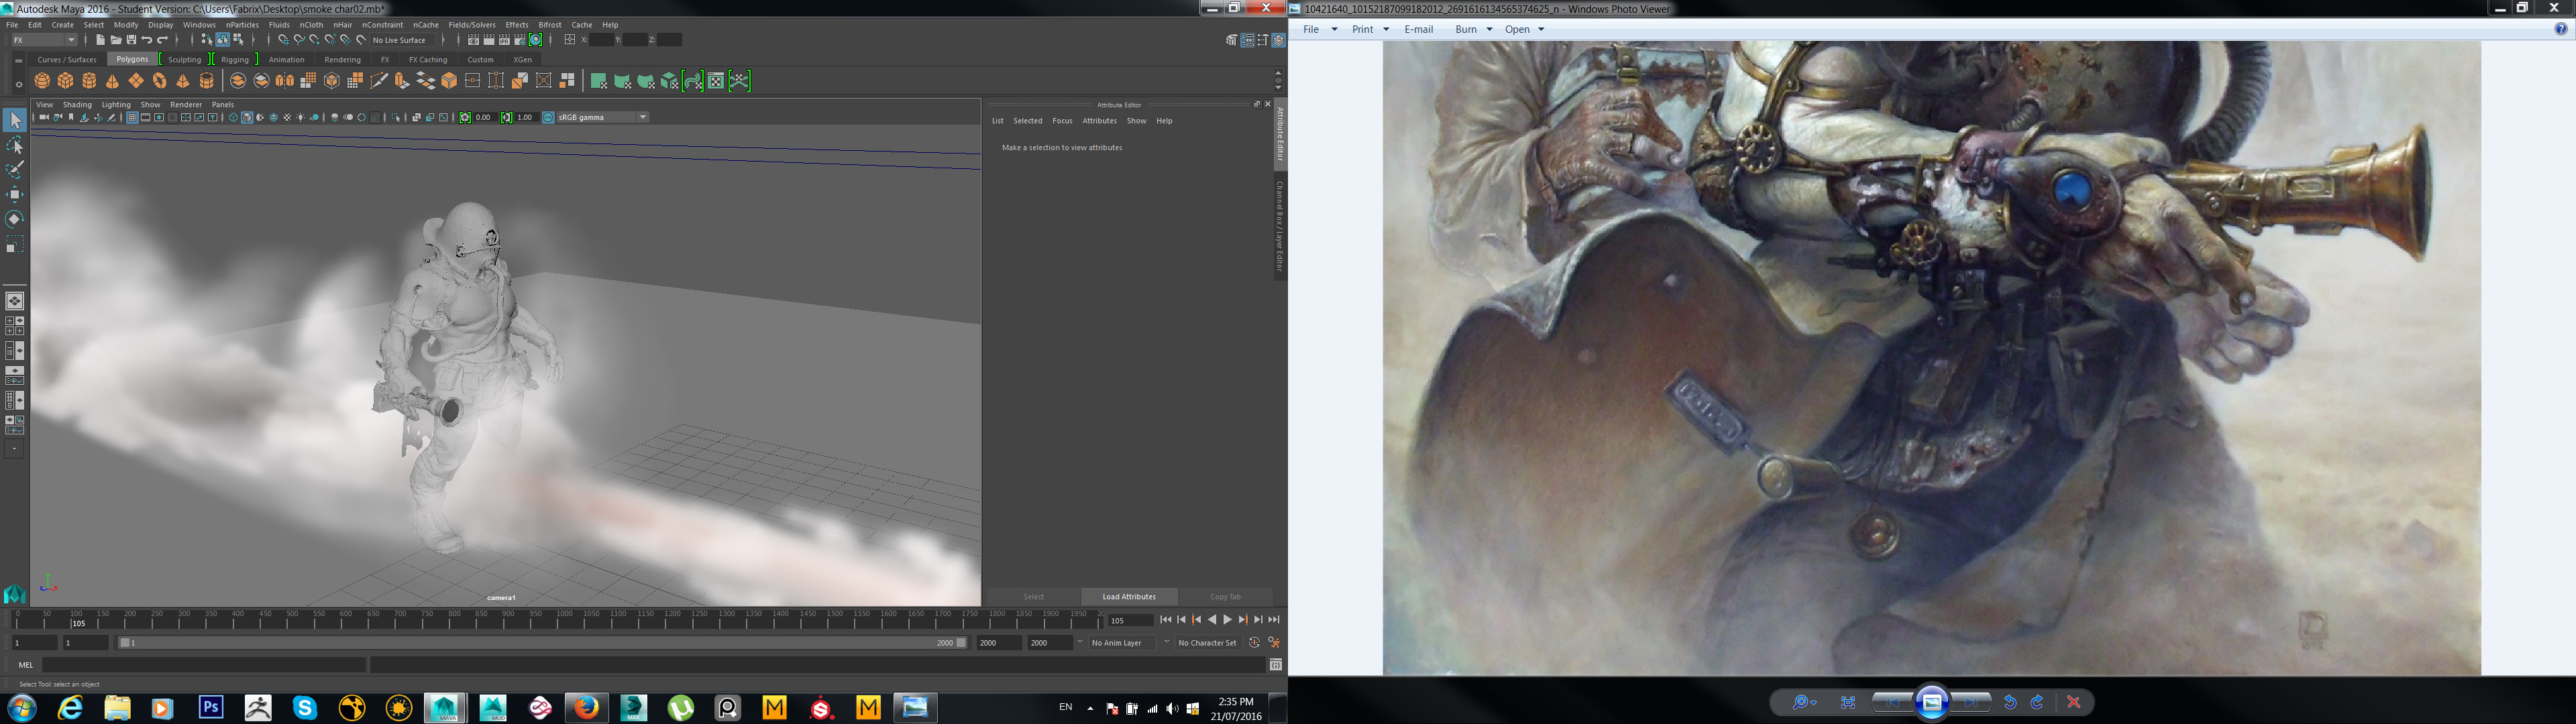Click the Undo arrow icon
Screen dimensions: 2576x724
[x=146, y=40]
